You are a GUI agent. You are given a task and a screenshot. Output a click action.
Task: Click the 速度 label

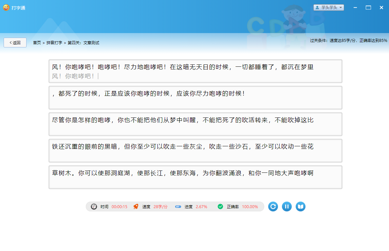click(x=146, y=206)
